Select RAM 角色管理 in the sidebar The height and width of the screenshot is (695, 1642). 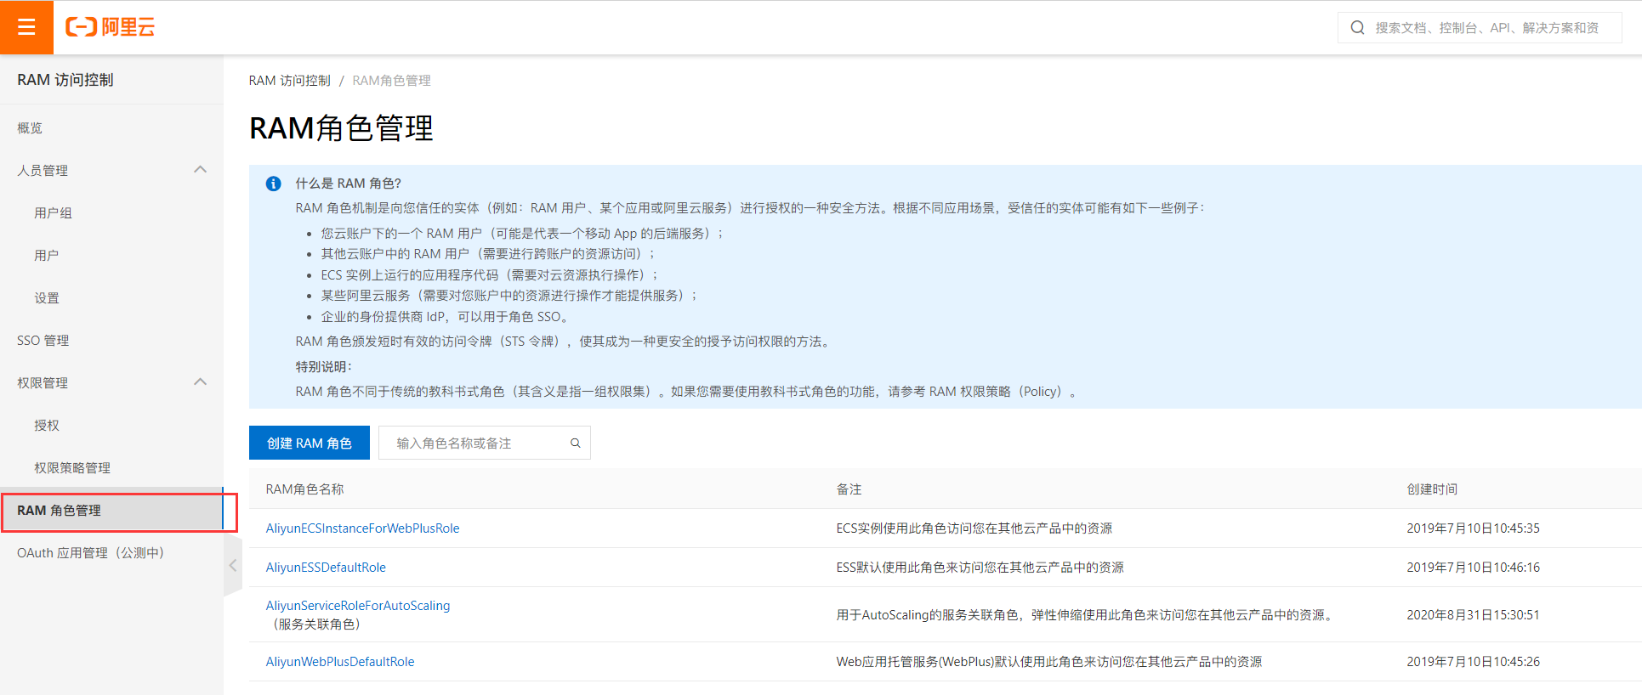coord(111,510)
